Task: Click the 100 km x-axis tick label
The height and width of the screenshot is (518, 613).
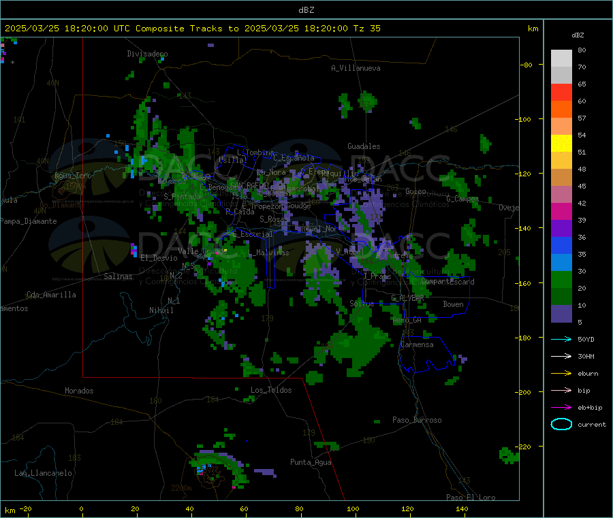Action: point(353,509)
